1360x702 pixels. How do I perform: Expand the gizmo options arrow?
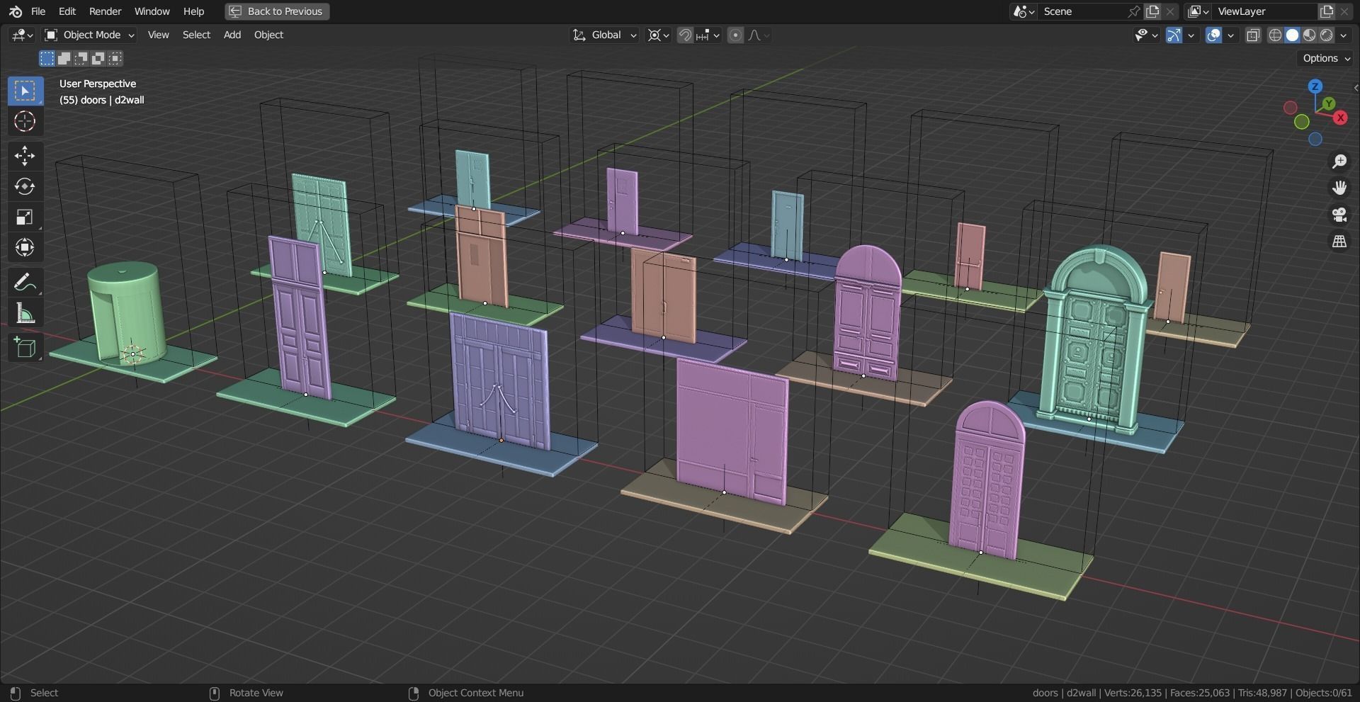1191,35
